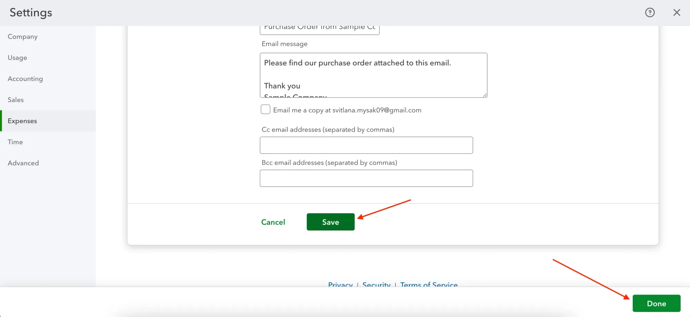Switch to the Sales settings section

(16, 100)
